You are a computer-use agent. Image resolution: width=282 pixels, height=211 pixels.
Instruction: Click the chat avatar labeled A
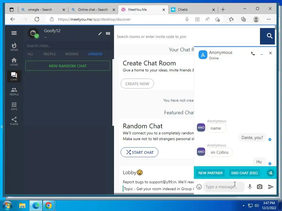pos(203,55)
